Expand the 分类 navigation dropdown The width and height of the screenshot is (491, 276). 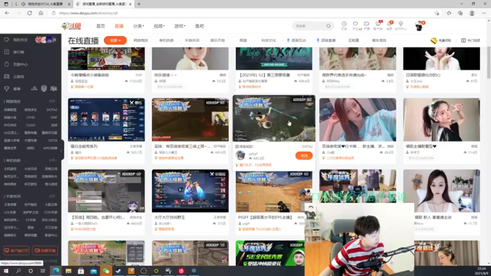139,26
